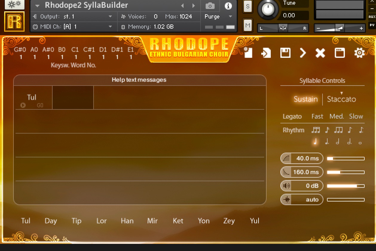Click the right chevron arrow icon

click(x=303, y=53)
